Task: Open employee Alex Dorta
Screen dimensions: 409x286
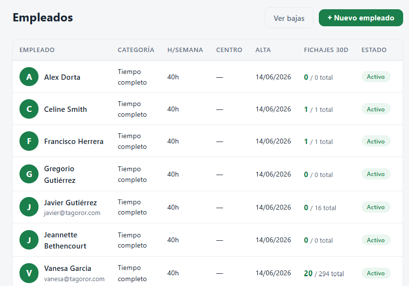Action: click(x=62, y=77)
